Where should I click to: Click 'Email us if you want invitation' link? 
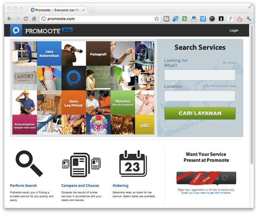(x=206, y=193)
